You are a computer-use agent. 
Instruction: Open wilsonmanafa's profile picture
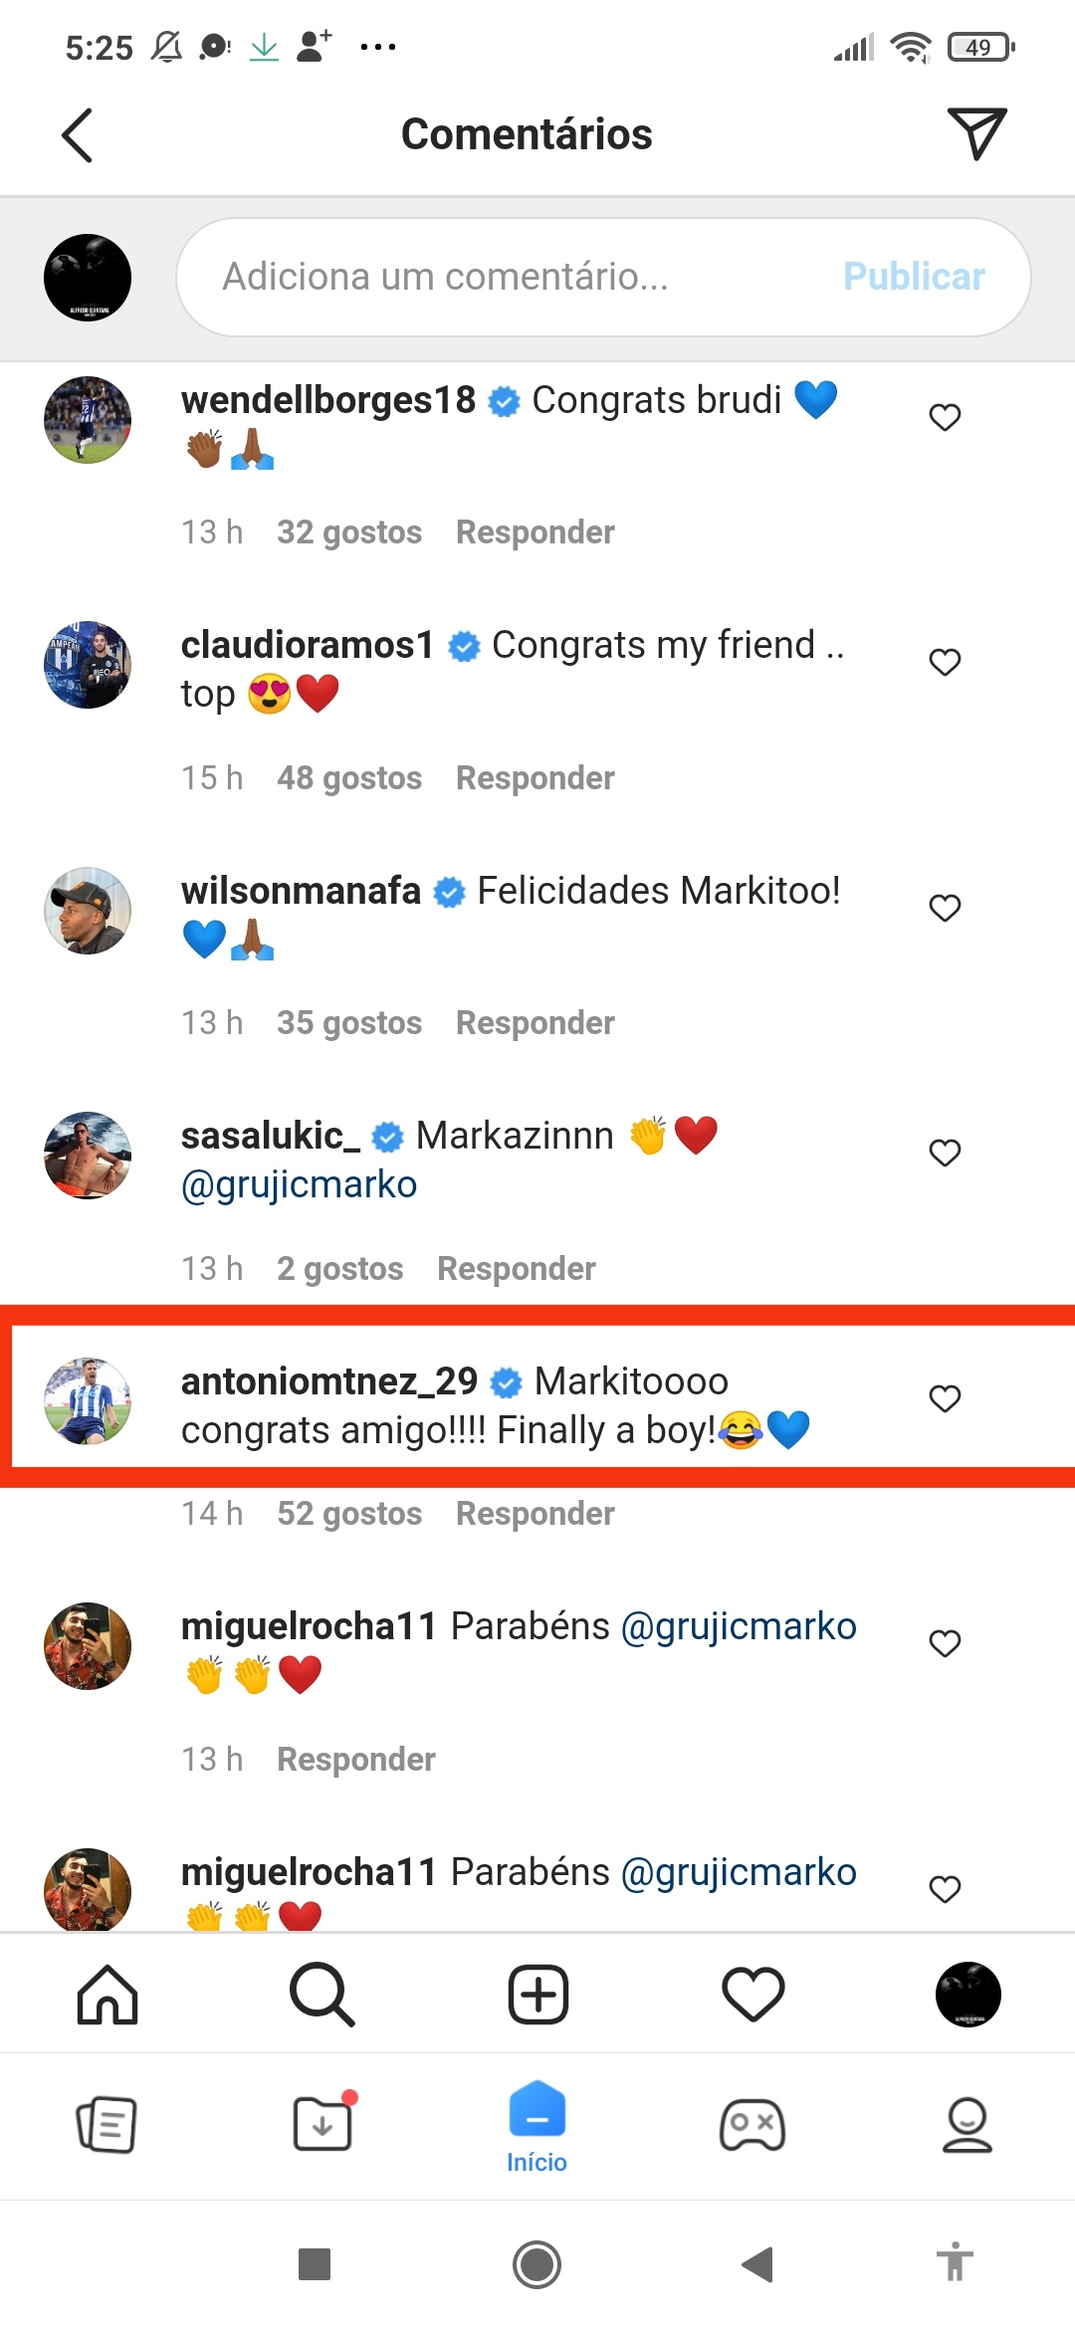tap(88, 911)
